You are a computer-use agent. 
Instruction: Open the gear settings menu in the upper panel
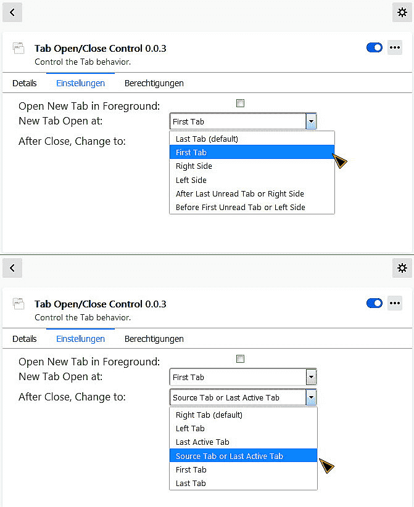(402, 12)
